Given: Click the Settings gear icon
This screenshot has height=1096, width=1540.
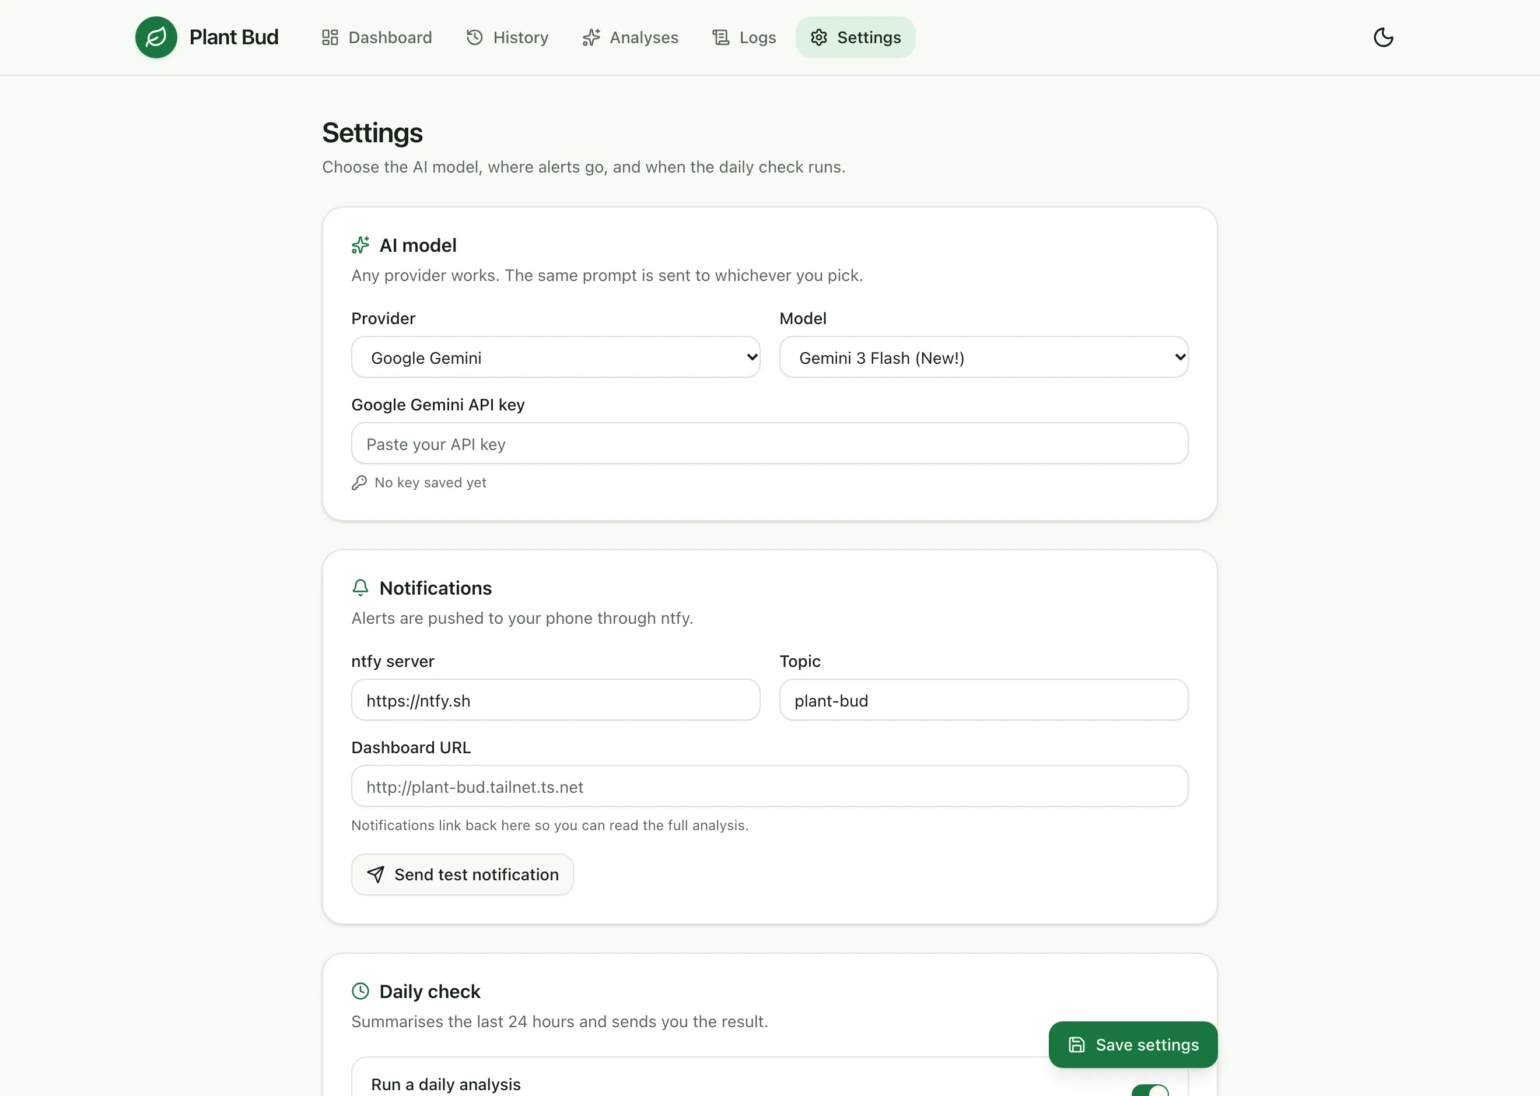Looking at the screenshot, I should tap(819, 37).
